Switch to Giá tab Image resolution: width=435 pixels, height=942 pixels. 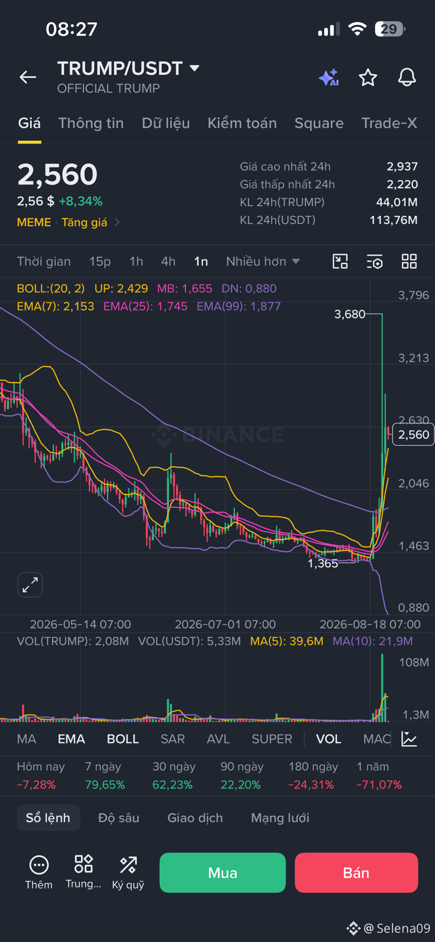click(29, 123)
